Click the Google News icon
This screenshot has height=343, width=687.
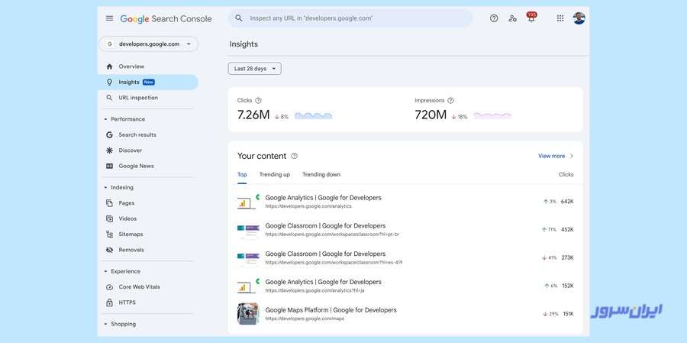tap(109, 167)
